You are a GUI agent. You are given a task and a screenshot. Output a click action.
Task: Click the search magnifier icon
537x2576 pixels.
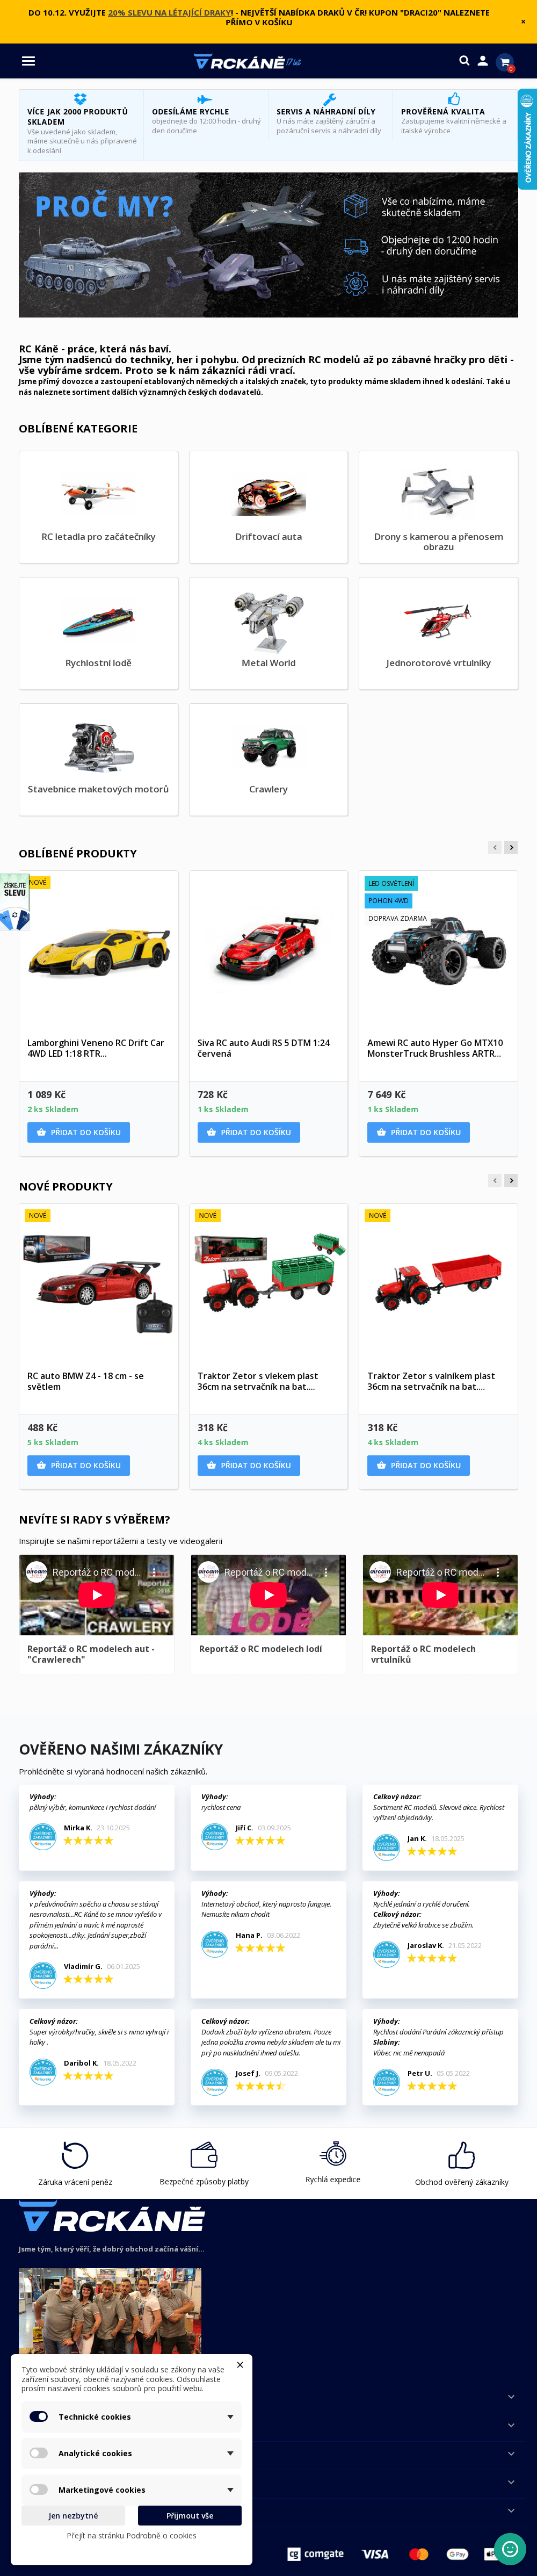point(464,61)
